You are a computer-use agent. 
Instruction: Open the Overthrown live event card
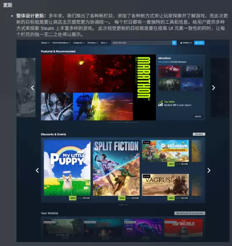(x=165, y=151)
